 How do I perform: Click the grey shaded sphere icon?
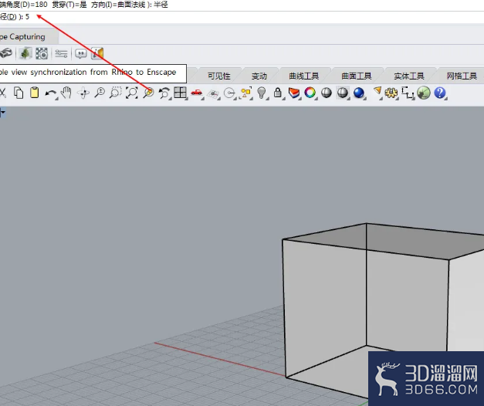tap(327, 93)
